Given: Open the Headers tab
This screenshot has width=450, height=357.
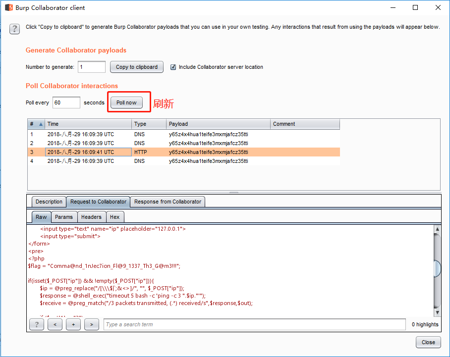Looking at the screenshot, I should [91, 217].
